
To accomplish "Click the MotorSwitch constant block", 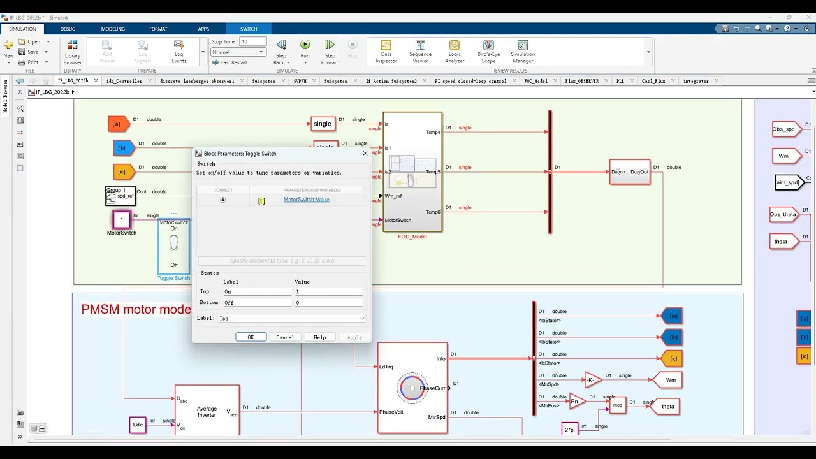I will pyautogui.click(x=121, y=220).
